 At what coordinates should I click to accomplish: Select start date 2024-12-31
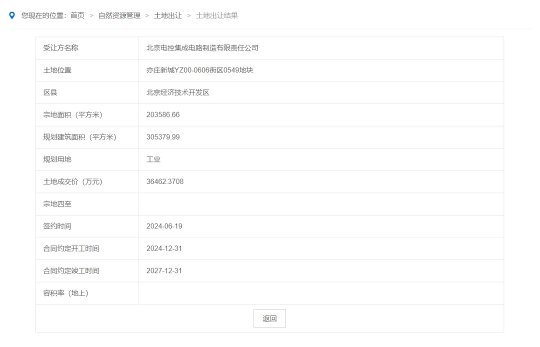(x=164, y=248)
